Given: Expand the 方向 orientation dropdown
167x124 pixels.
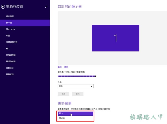Looking at the screenshot, I should click(x=76, y=86).
